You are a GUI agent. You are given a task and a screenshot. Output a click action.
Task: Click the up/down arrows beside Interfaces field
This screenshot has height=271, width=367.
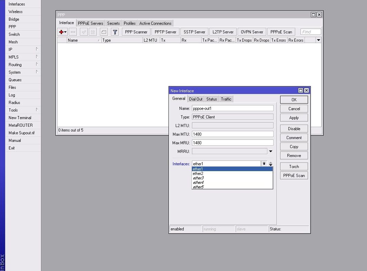click(x=271, y=164)
